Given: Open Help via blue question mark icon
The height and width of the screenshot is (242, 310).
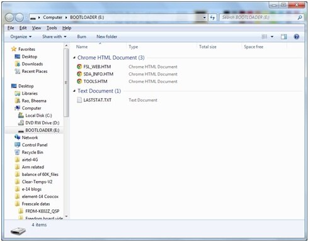Looking at the screenshot, I should (296, 36).
